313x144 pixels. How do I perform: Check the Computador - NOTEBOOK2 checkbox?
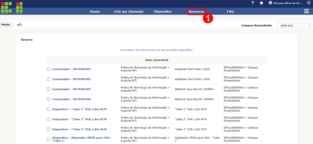(48, 79)
